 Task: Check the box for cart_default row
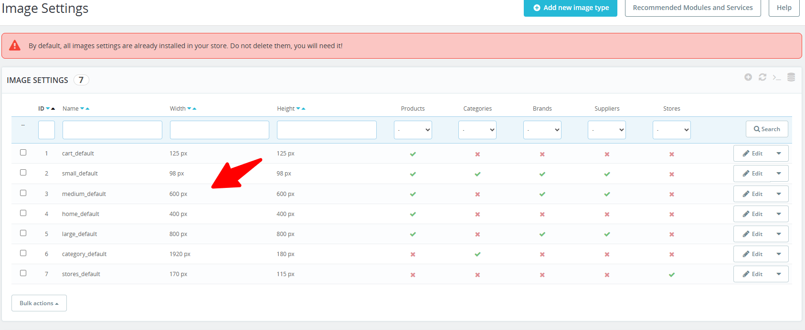tap(23, 153)
